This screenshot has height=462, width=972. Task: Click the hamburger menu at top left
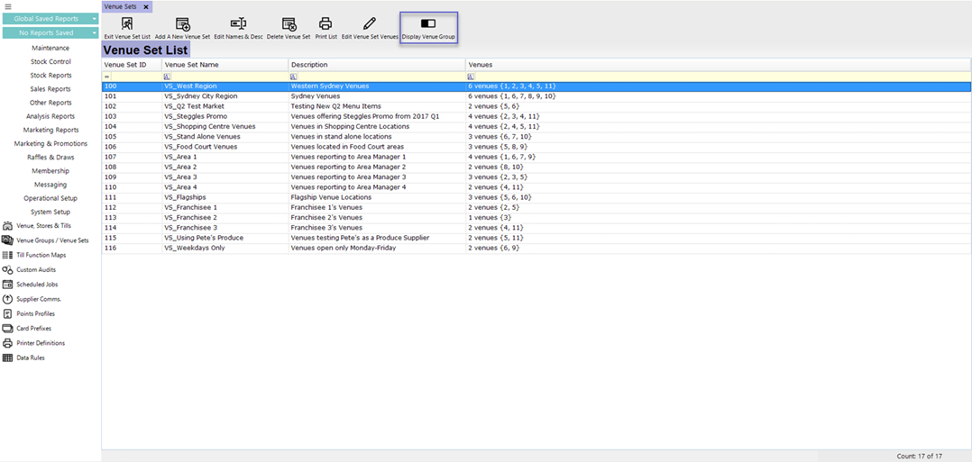click(8, 6)
